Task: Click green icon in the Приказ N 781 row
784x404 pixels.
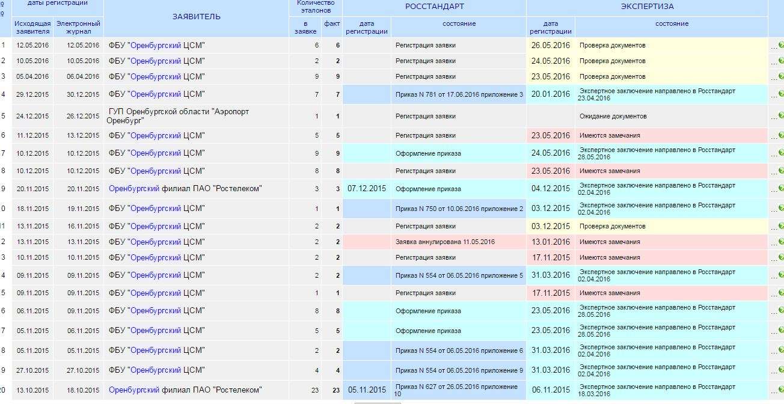Action: (780, 94)
